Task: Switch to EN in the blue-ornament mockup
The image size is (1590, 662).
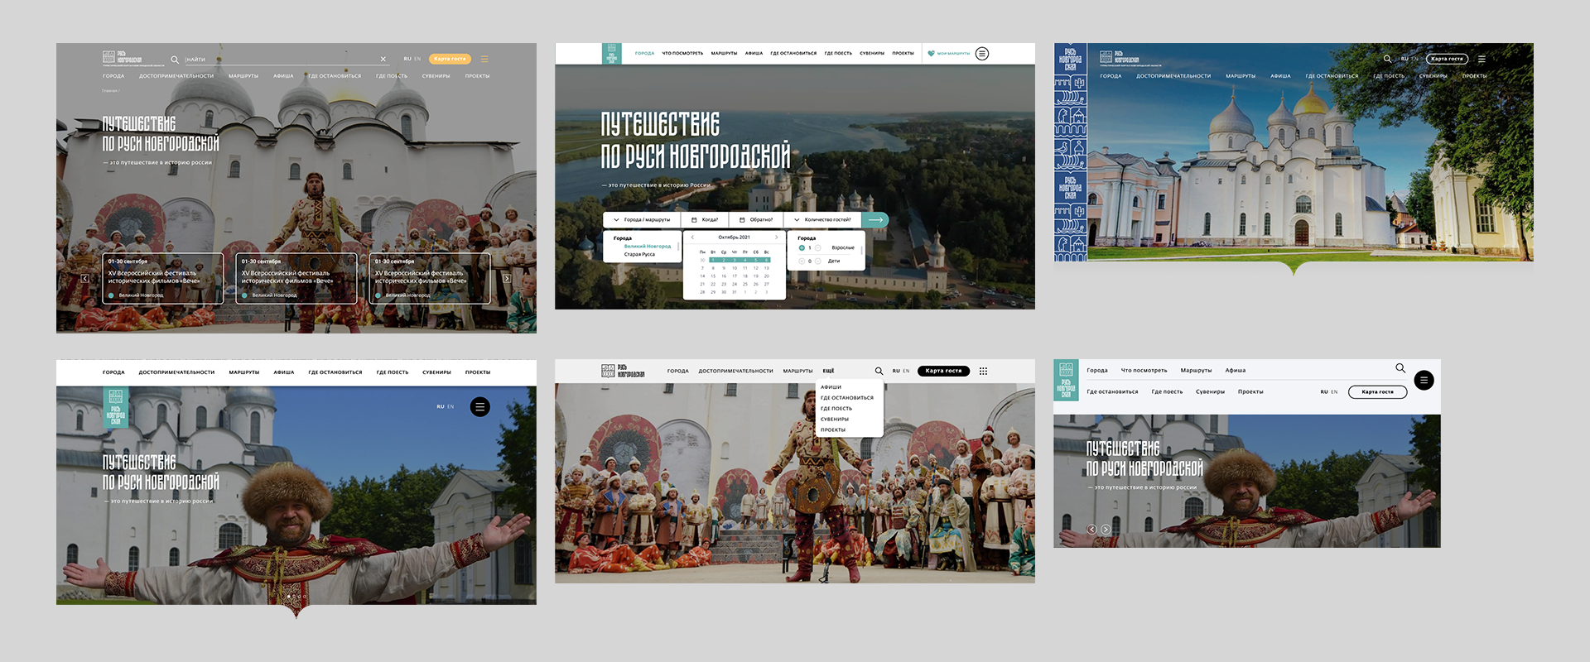Action: coord(1414,59)
